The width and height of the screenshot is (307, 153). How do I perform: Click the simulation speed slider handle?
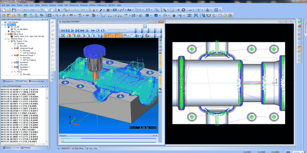click(x=119, y=31)
